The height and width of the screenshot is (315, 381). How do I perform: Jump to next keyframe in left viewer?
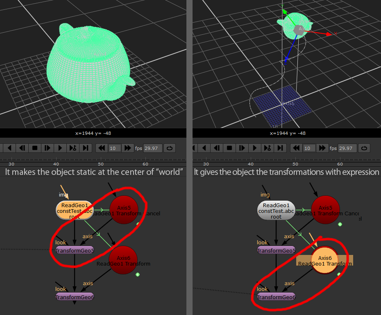point(73,148)
